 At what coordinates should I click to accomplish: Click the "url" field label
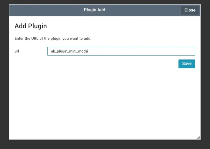click(17, 51)
